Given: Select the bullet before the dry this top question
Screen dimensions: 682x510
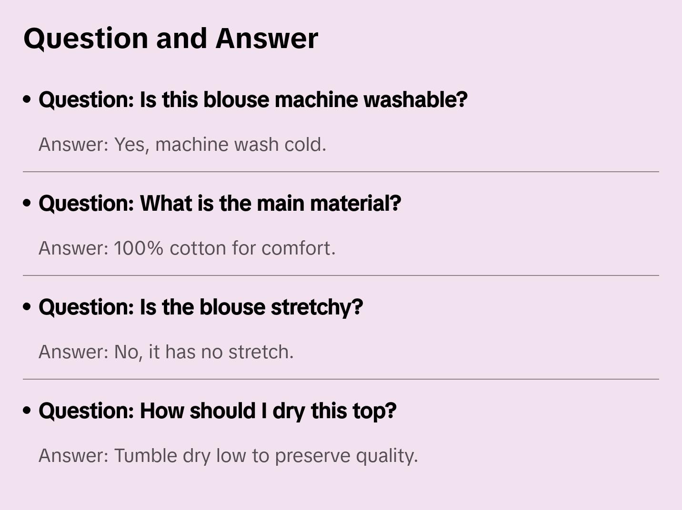Looking at the screenshot, I should [x=27, y=411].
